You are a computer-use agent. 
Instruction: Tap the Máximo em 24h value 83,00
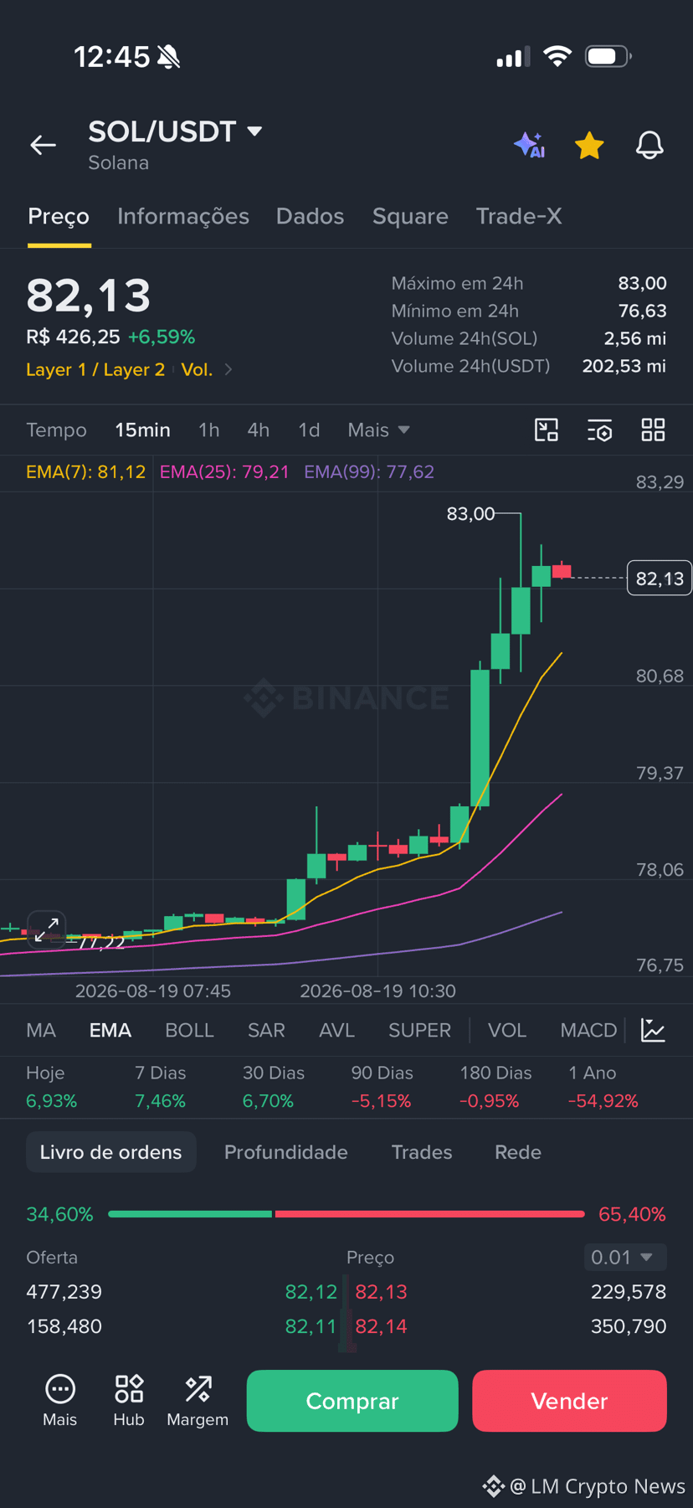(642, 283)
